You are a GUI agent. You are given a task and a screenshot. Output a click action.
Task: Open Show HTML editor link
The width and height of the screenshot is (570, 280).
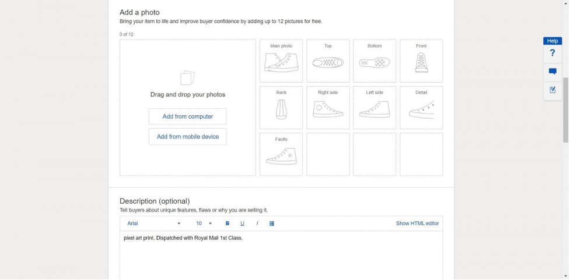(417, 224)
